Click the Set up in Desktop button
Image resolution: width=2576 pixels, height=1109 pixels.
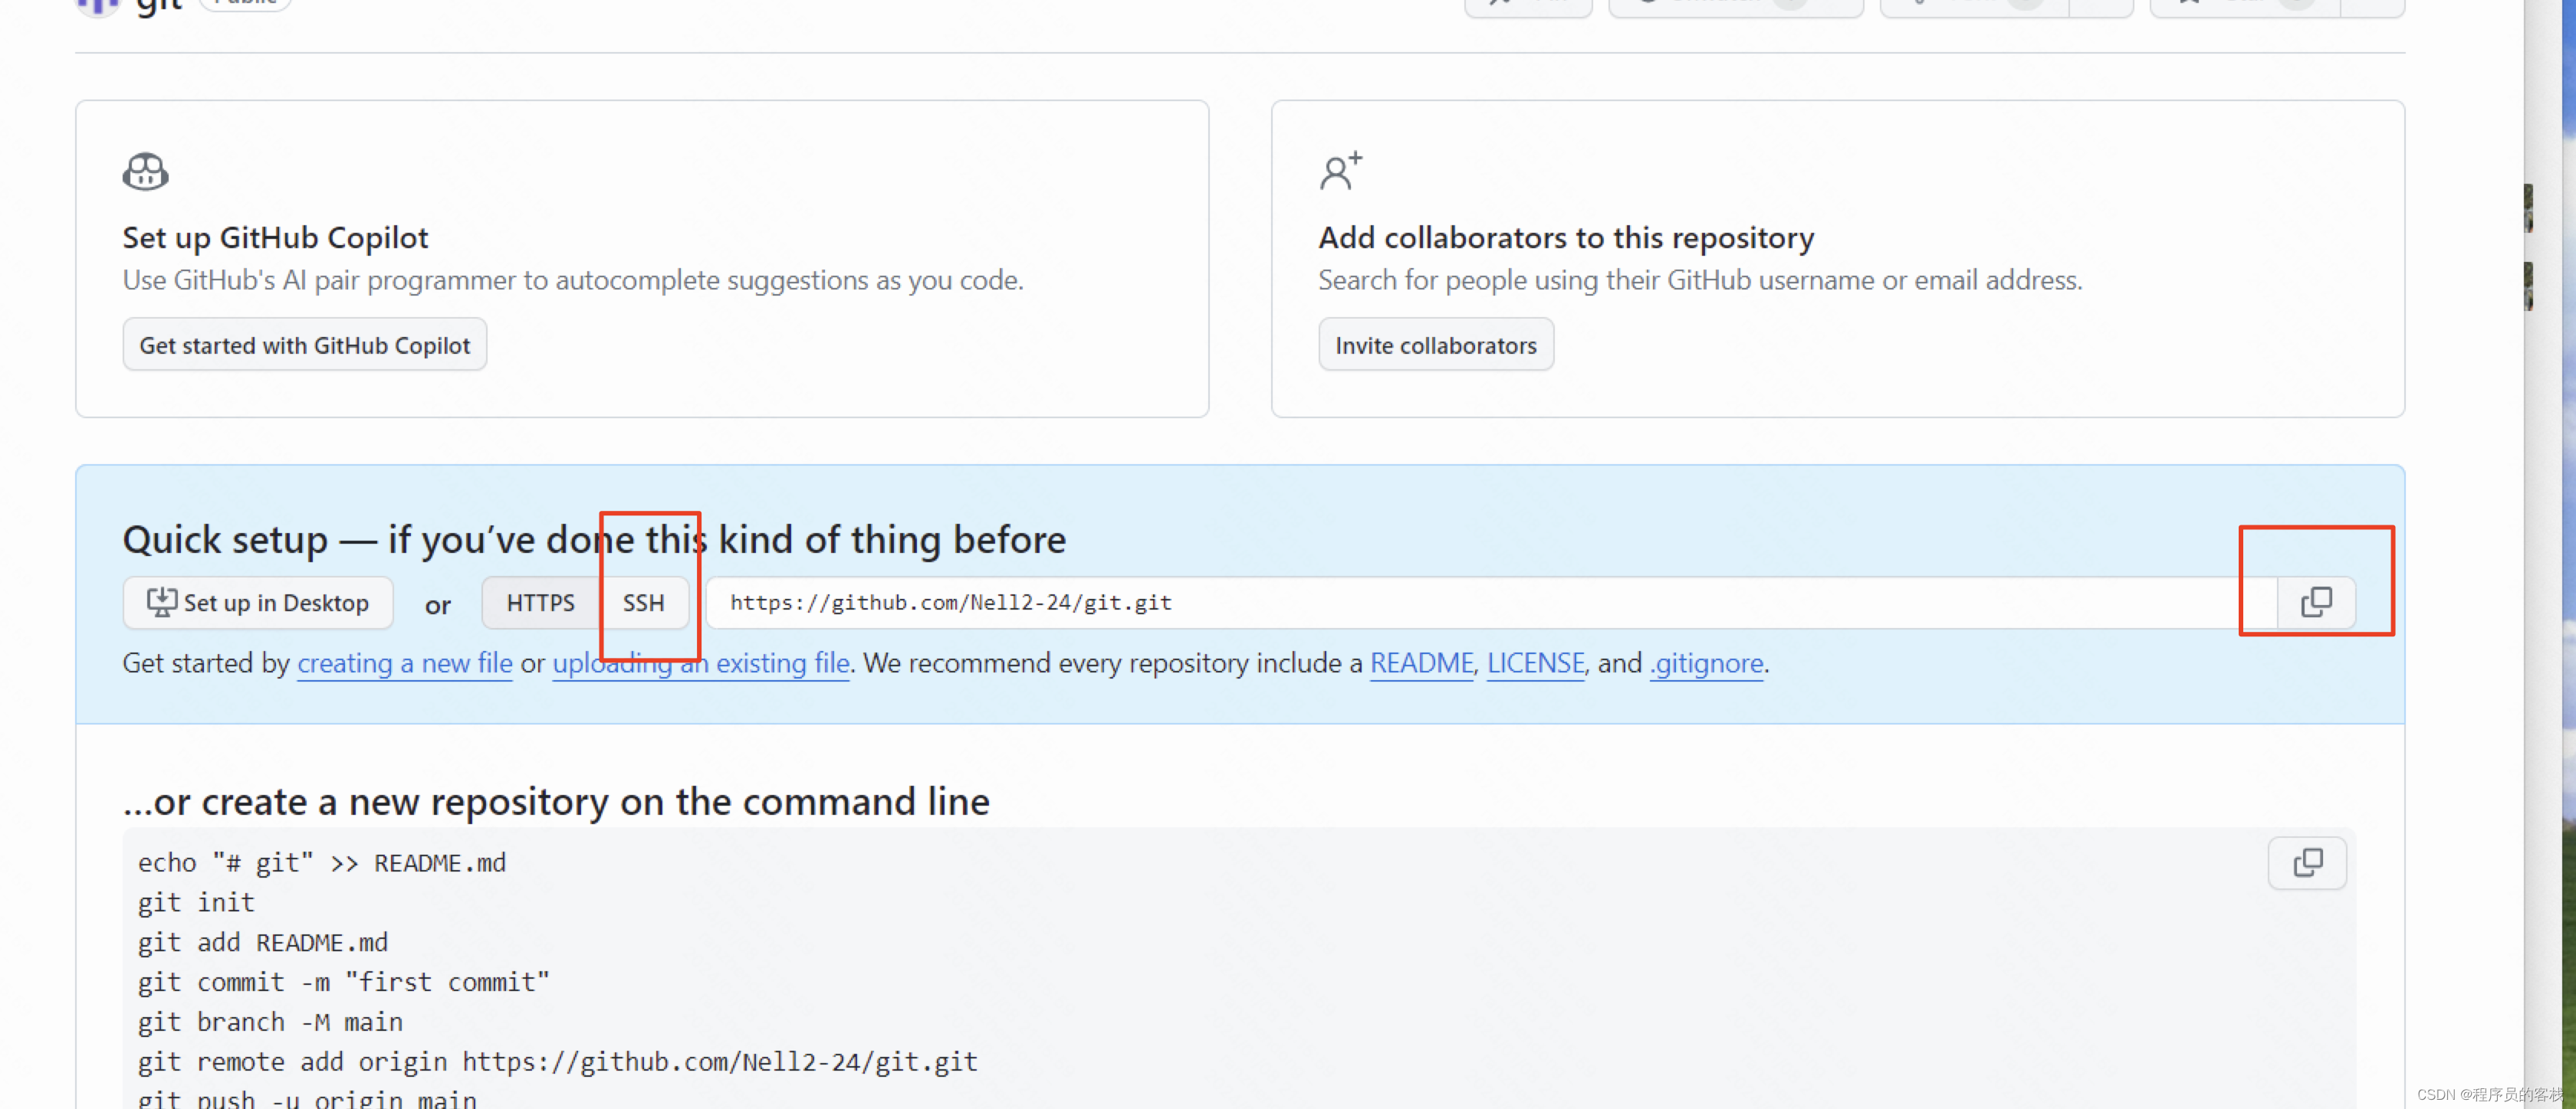tap(258, 603)
